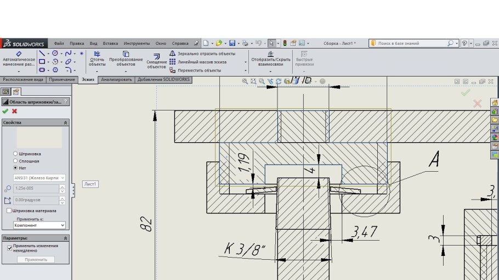Open the Инструменты menu
499x280 pixels.
[x=137, y=43]
